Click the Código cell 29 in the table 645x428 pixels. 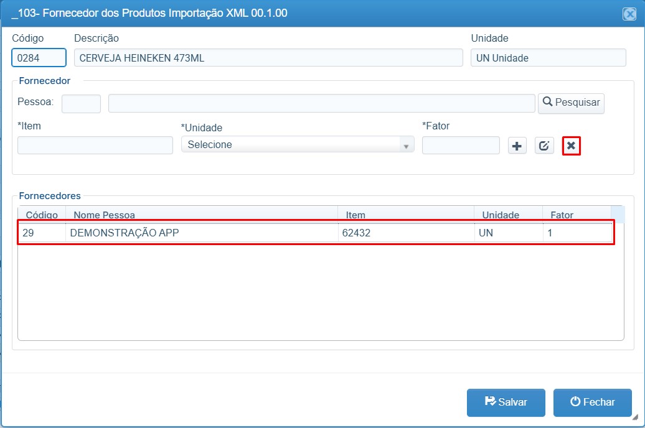point(42,233)
